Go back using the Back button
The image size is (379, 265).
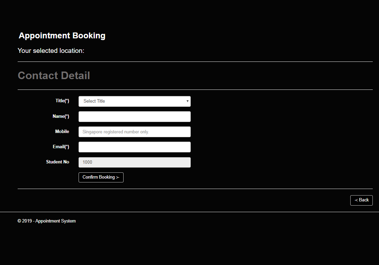(361, 200)
